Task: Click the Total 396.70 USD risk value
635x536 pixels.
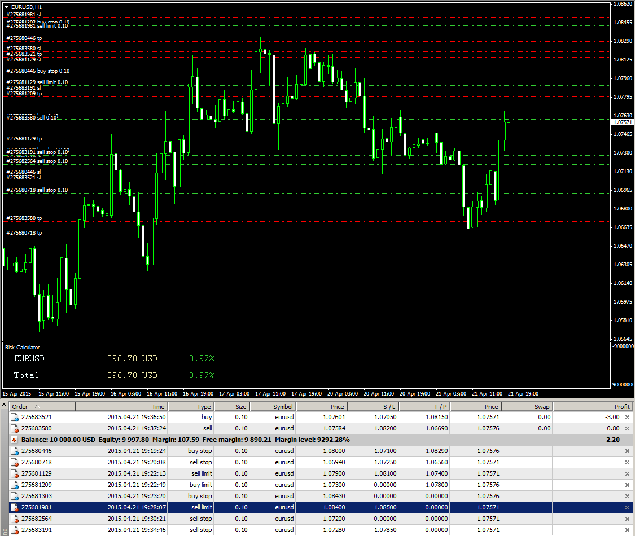Action: click(132, 375)
